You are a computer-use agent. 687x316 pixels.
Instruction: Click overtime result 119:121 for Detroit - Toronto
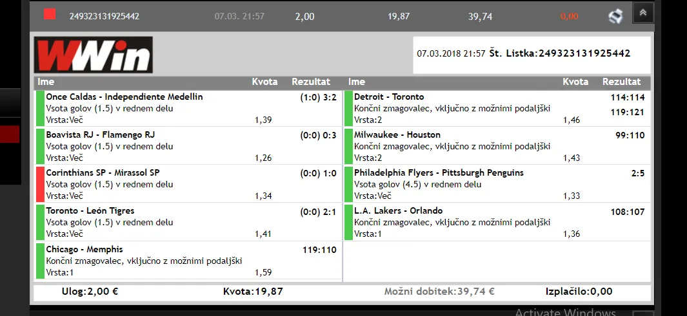tap(628, 113)
